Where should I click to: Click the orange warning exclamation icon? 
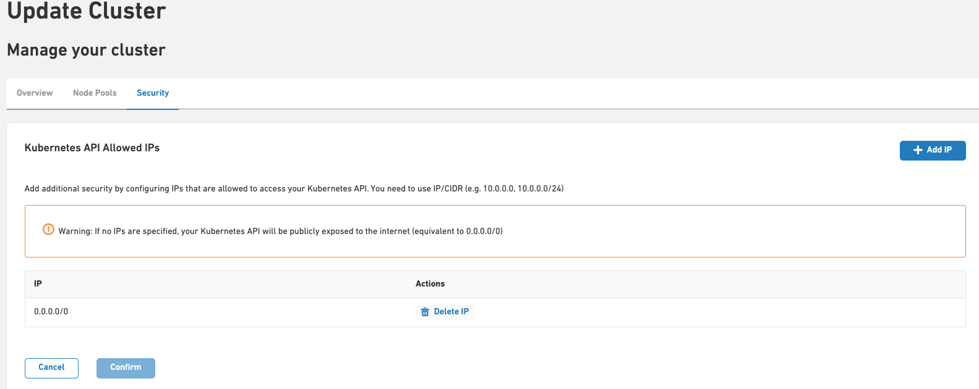pos(48,230)
